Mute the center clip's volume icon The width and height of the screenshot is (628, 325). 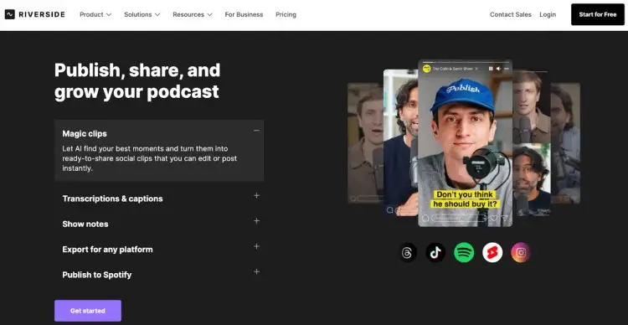(x=498, y=69)
